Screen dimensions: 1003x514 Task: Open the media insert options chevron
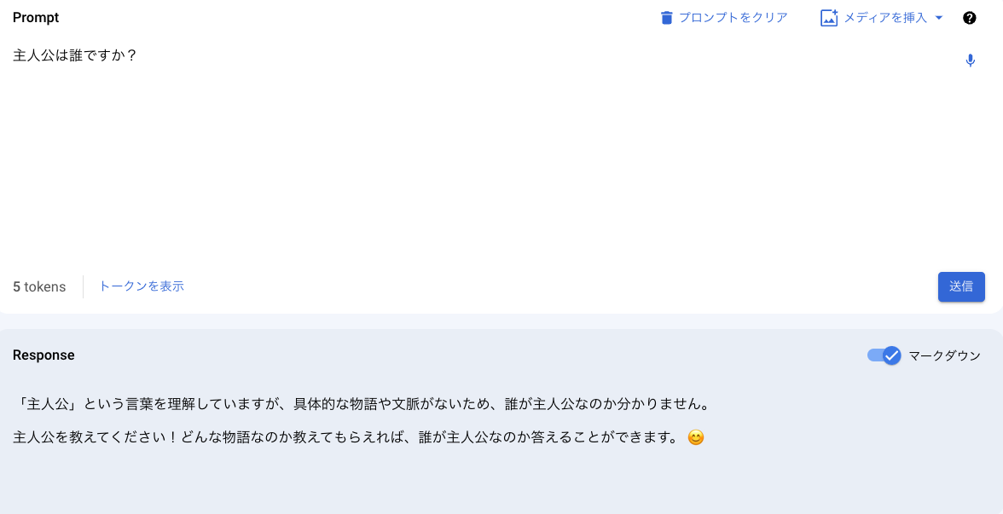pos(939,17)
